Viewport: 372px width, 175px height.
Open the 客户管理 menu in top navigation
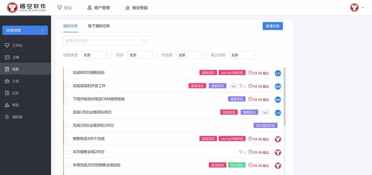coord(99,8)
